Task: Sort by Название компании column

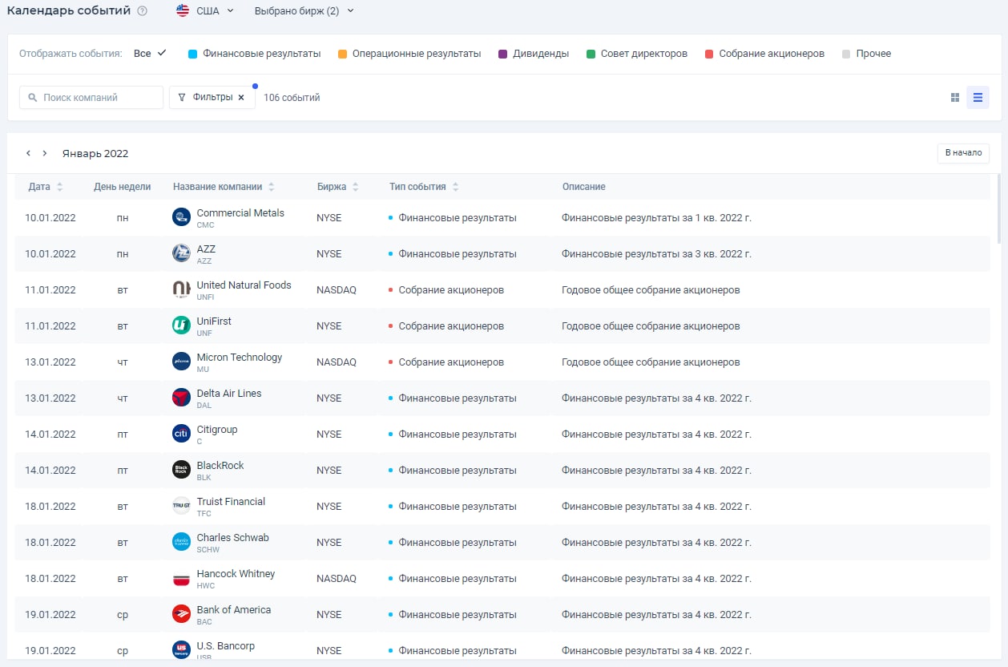Action: pyautogui.click(x=224, y=187)
